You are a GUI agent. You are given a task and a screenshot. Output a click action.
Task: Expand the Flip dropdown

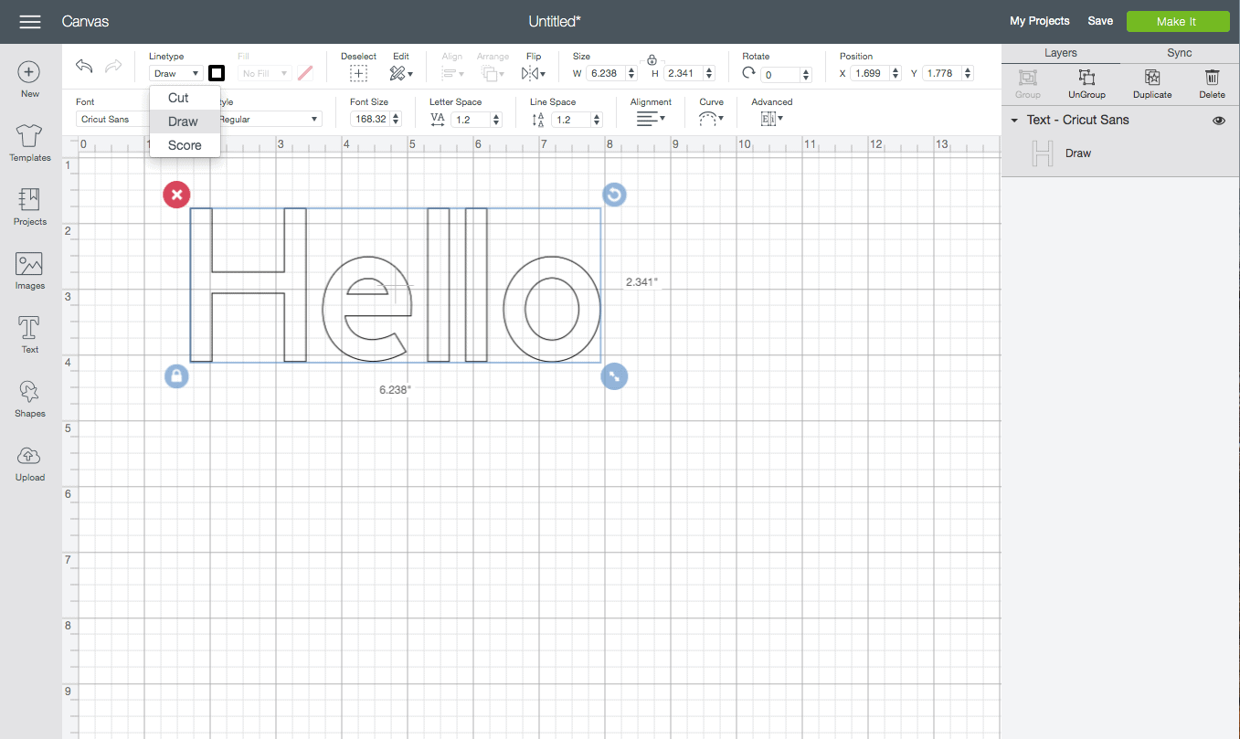pos(534,73)
